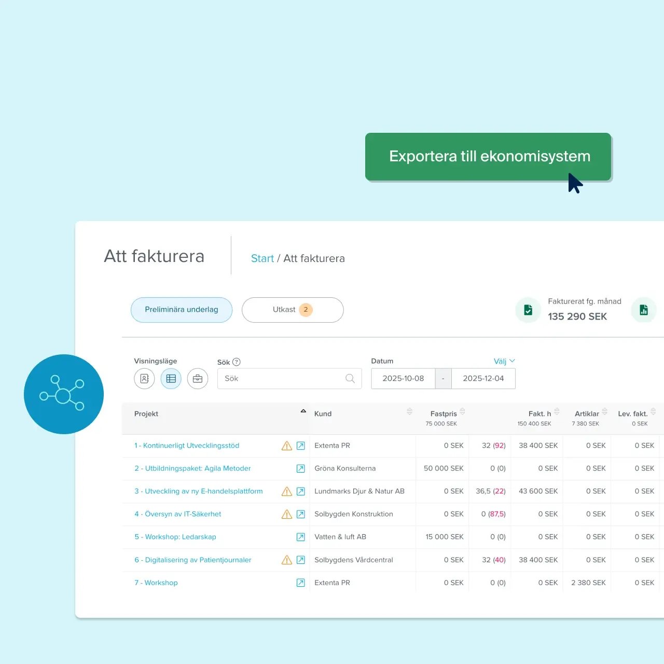
Task: Click the Exportera till ekonomisystem button
Action: point(488,157)
